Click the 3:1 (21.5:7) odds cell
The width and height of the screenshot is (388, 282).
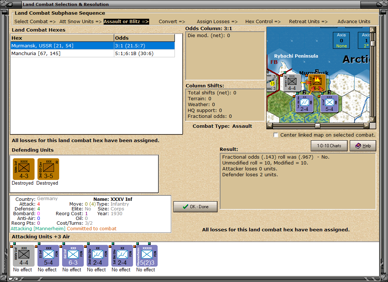144,46
